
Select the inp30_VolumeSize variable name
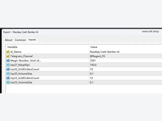(21, 74)
